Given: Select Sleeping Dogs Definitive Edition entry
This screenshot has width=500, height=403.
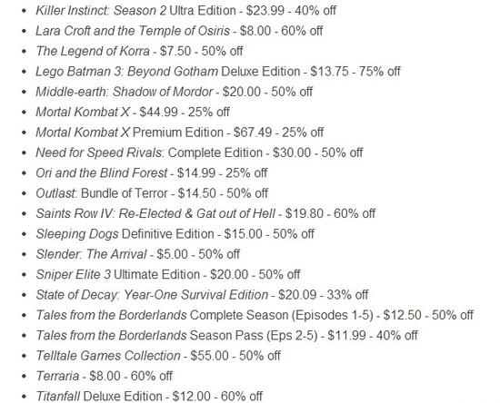Looking at the screenshot, I should 175,234.
